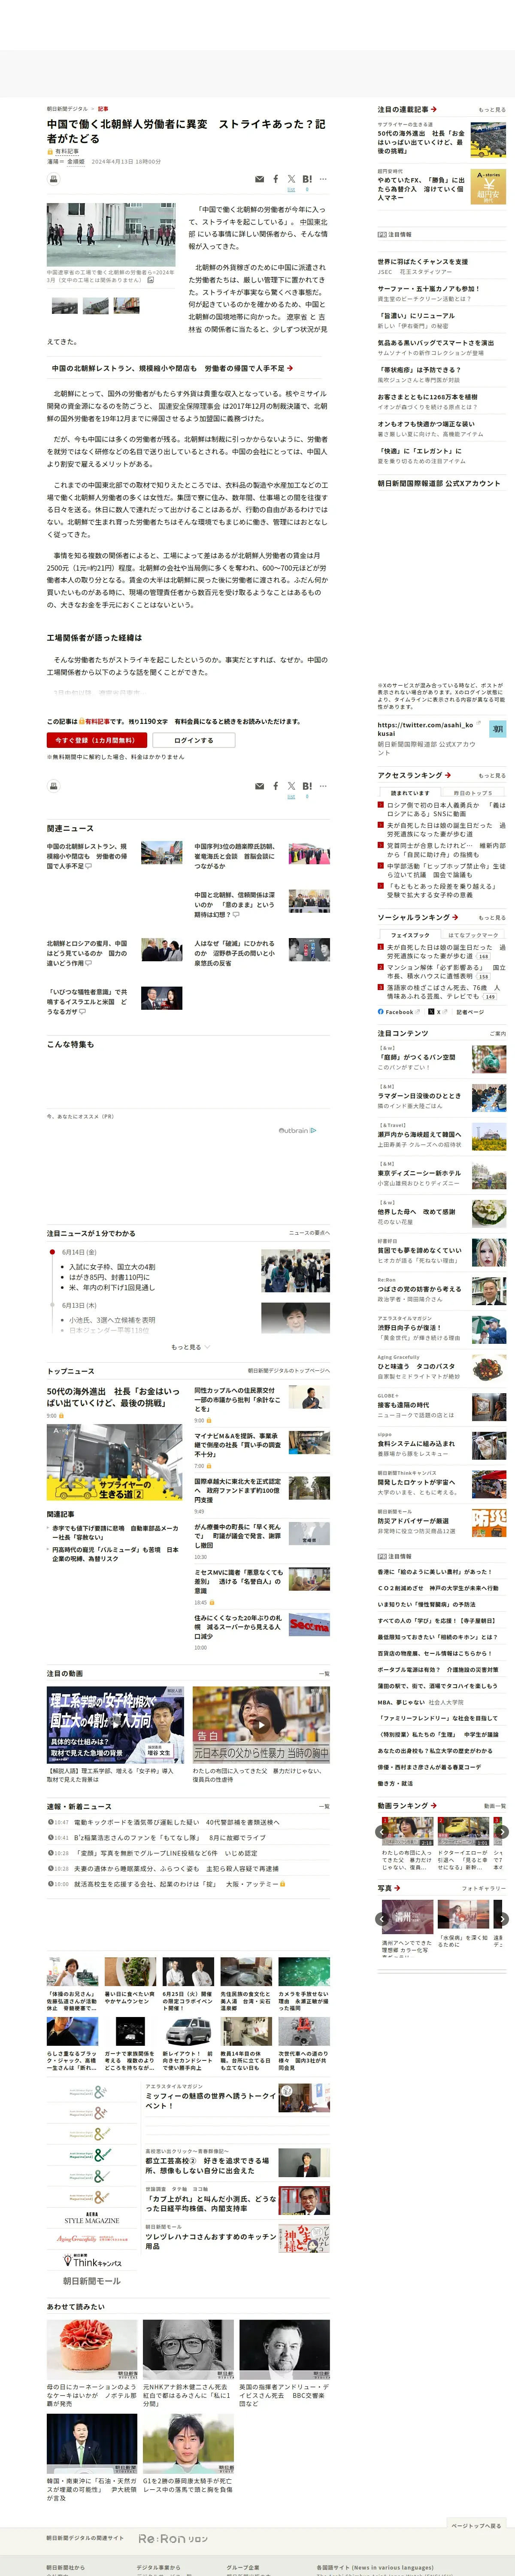
Task: Select the first small thumbnail under the main photo
Action: 65,306
